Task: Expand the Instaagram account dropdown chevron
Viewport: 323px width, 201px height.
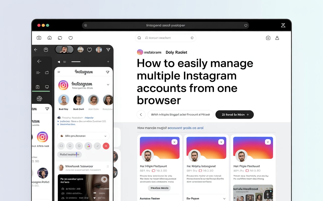Action: [108, 85]
